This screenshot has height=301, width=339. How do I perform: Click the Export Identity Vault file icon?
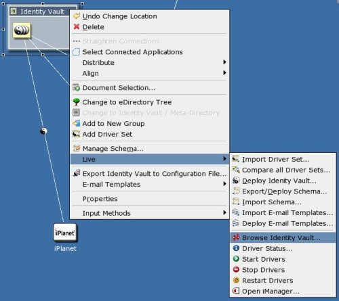[x=77, y=173]
